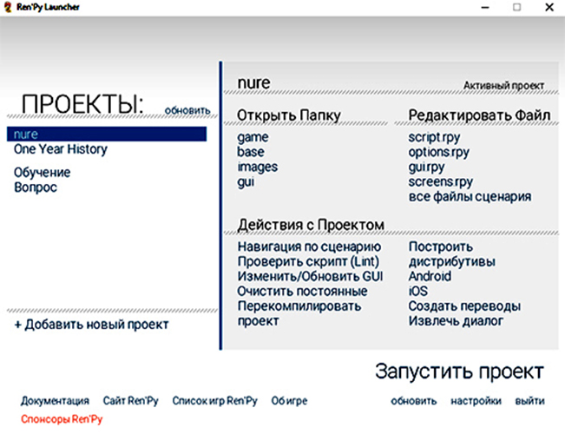Click the Ren'Py Launcher title bar icon

pyautogui.click(x=8, y=7)
